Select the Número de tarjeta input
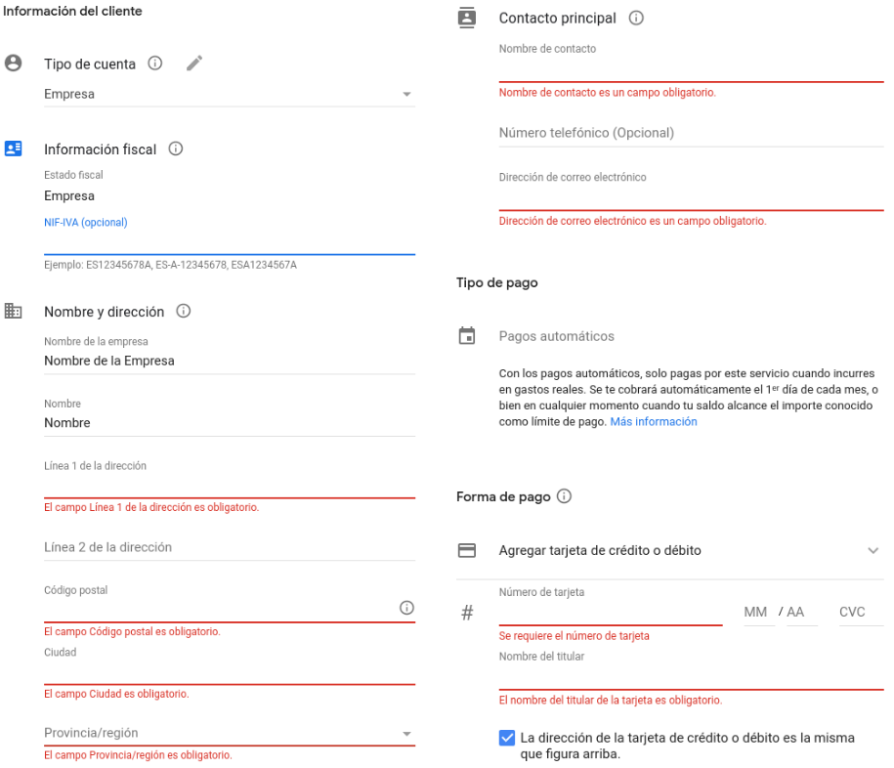Viewport: 894px width, 768px height. coord(610,613)
